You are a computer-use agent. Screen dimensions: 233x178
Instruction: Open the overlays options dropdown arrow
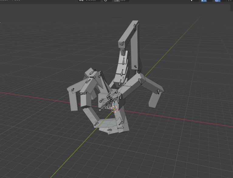224,1
